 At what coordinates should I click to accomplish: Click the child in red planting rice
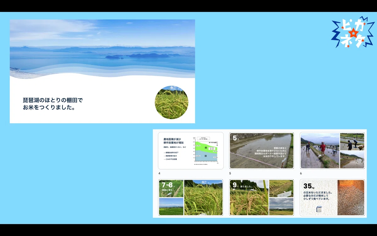[322, 149]
